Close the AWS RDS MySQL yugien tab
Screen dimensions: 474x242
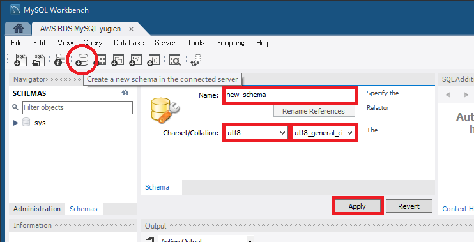[x=131, y=29]
